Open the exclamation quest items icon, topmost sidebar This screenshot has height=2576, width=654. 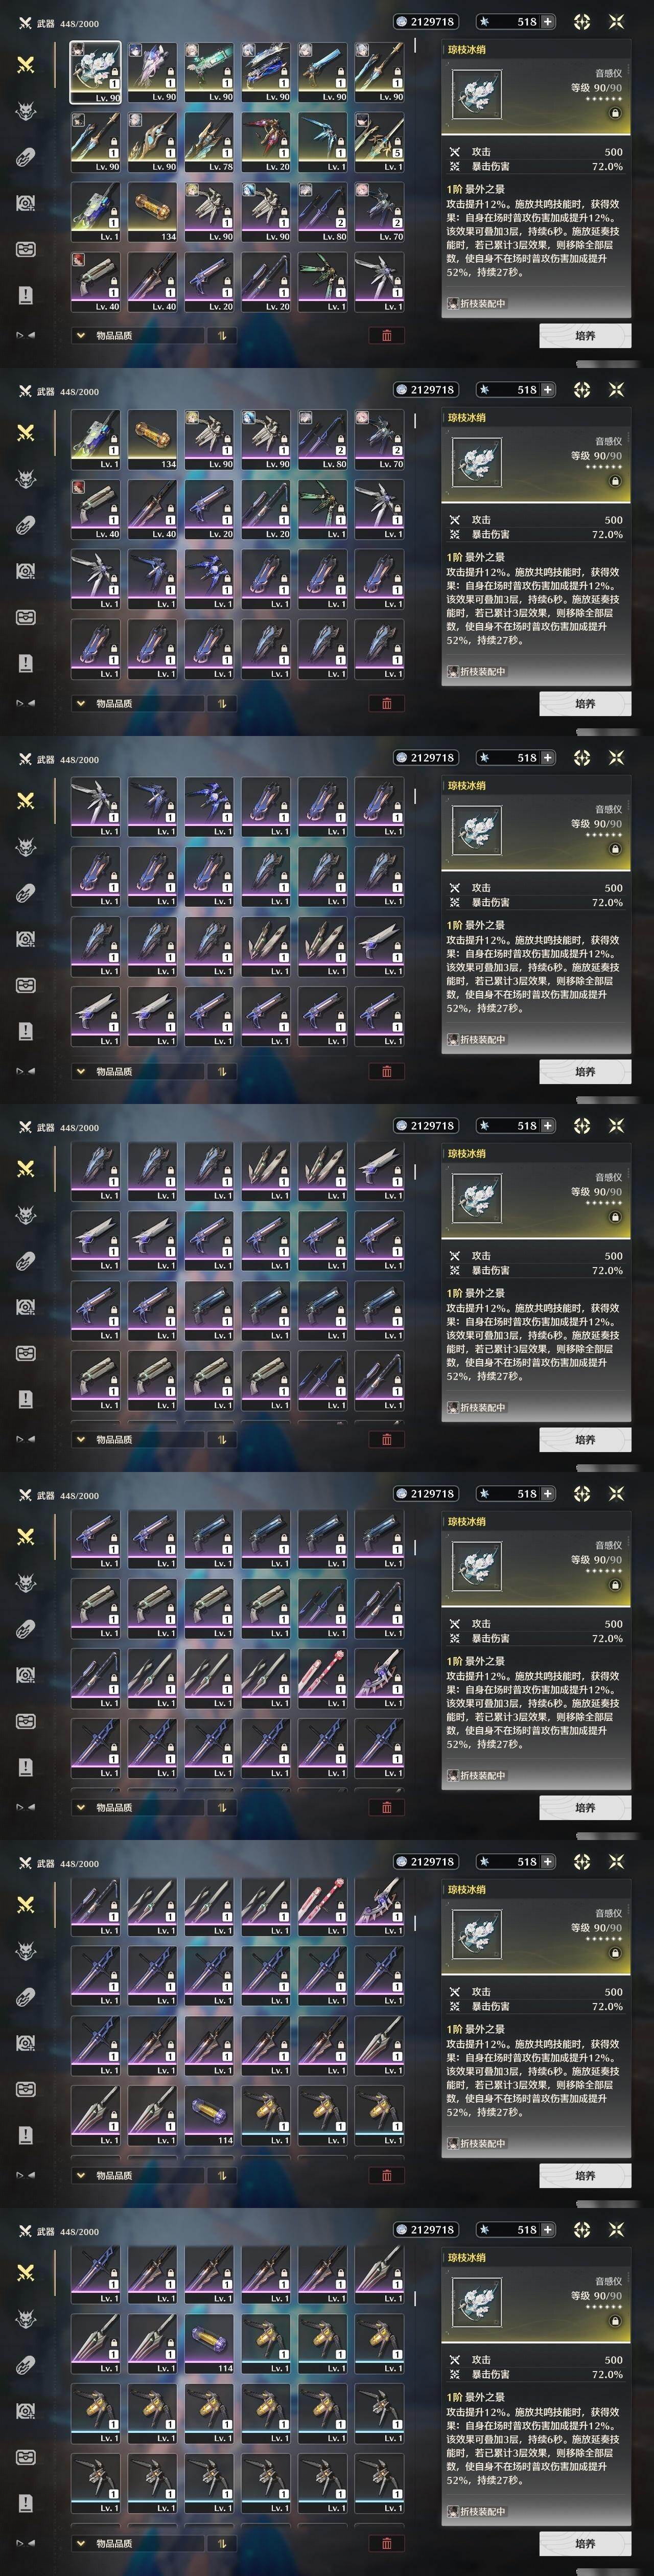click(26, 295)
